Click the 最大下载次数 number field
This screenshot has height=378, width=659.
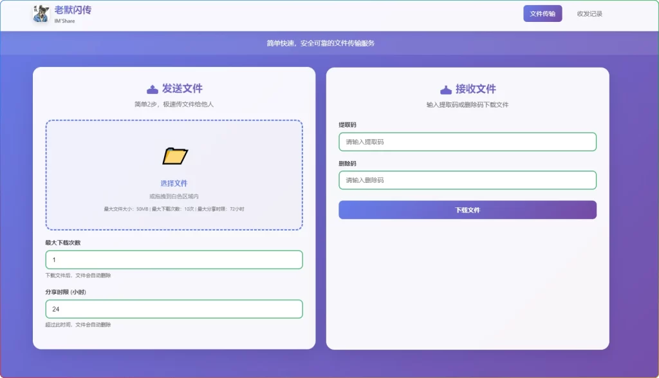[x=172, y=260]
